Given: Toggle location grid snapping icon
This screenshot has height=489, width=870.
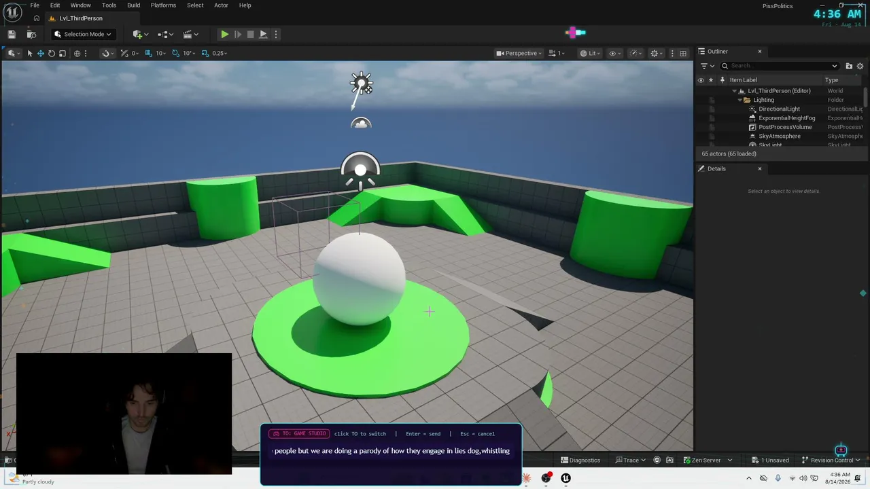Looking at the screenshot, I should [148, 53].
